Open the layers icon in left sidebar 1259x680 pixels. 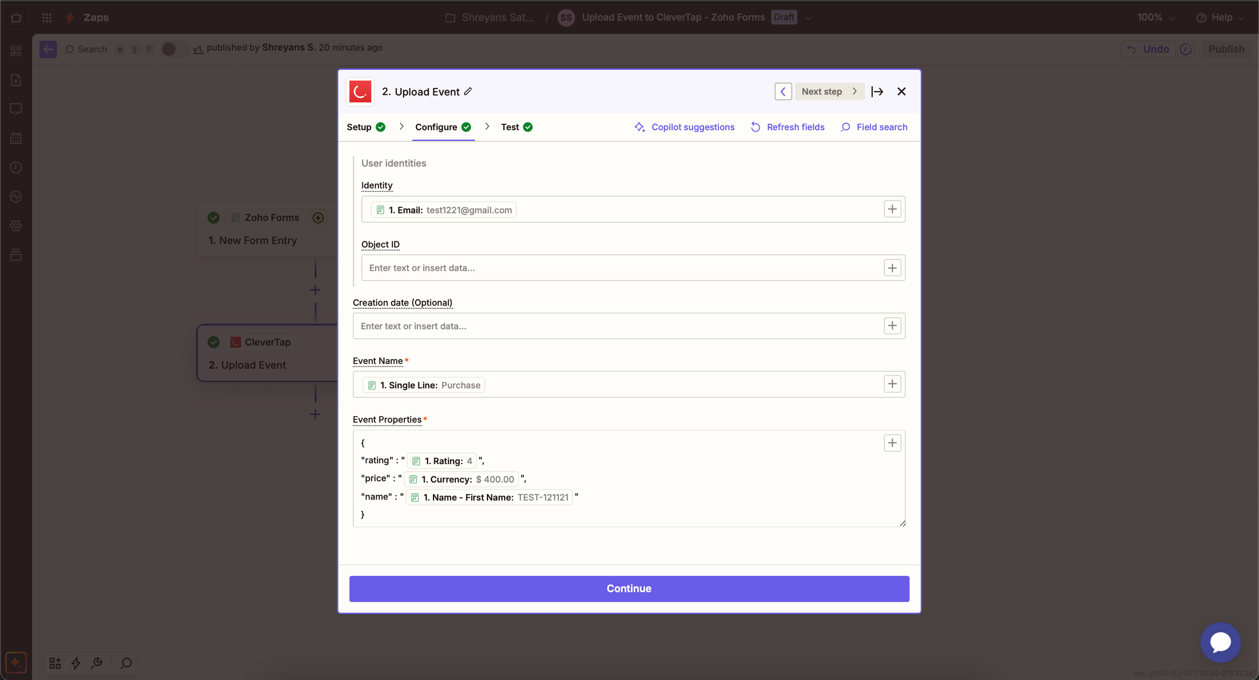[16, 255]
